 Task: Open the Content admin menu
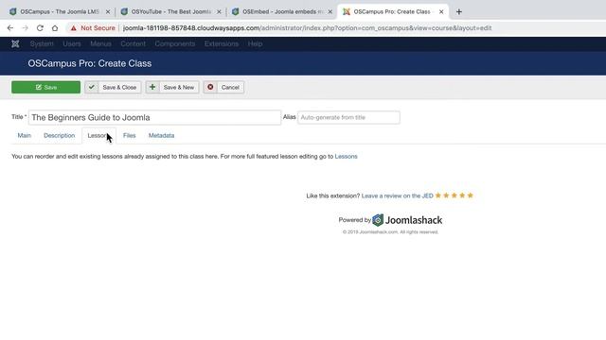pos(133,44)
